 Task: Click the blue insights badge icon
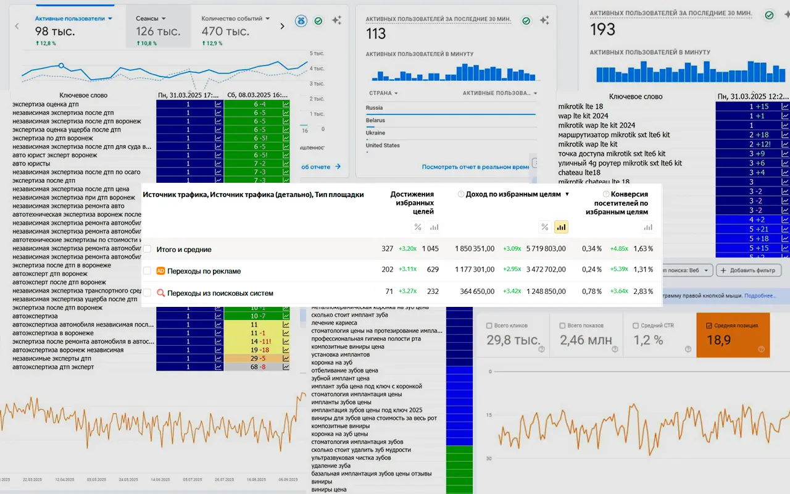(x=301, y=21)
